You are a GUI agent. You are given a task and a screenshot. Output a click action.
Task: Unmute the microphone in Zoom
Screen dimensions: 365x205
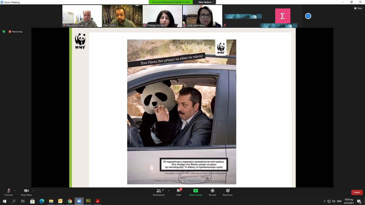tap(8, 192)
